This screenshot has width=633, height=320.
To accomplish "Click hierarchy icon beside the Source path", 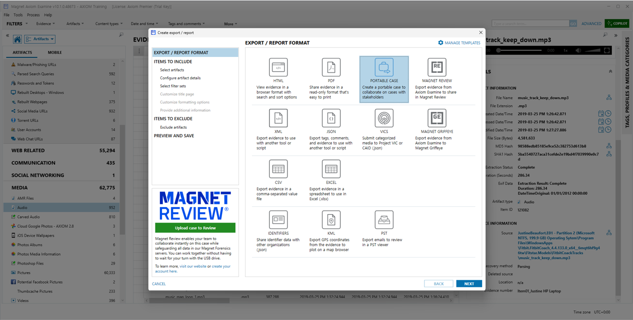I will coord(609,233).
